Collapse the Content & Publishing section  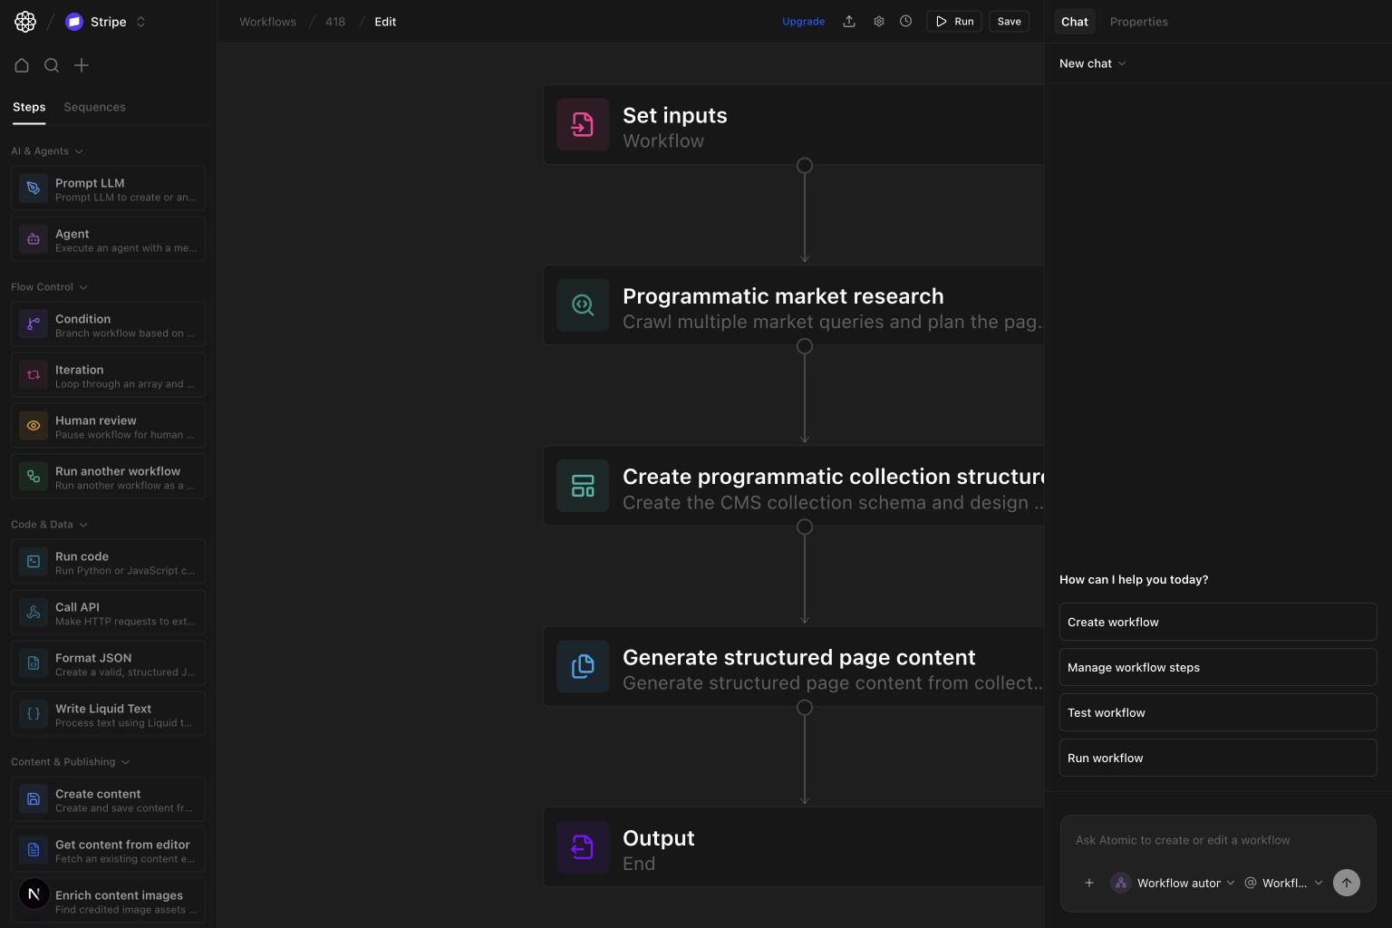(x=71, y=762)
